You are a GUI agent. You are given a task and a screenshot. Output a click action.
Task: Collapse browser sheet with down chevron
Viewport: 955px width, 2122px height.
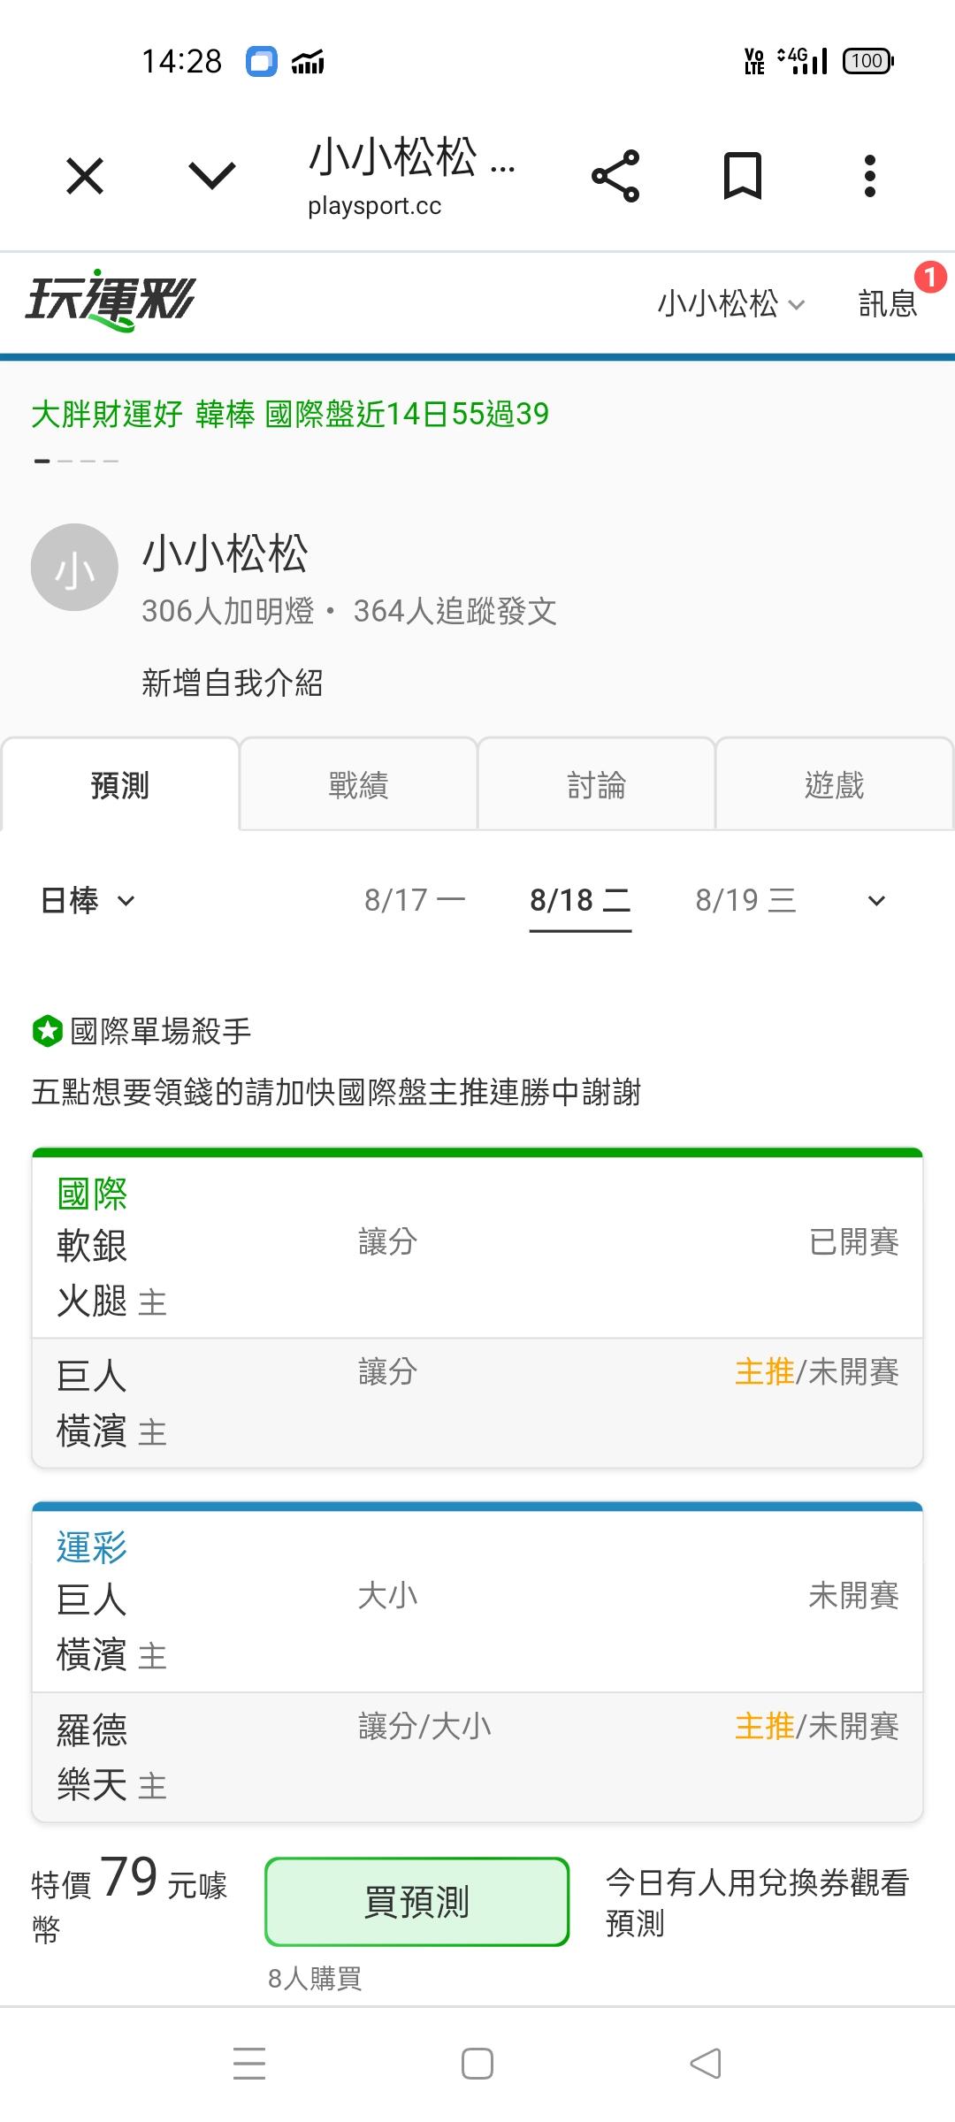tap(212, 176)
